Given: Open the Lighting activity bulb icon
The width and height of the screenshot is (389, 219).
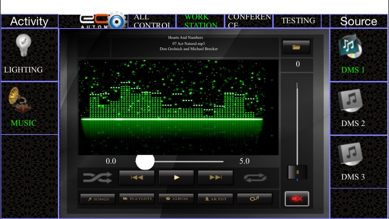Looking at the screenshot, I should [23, 45].
